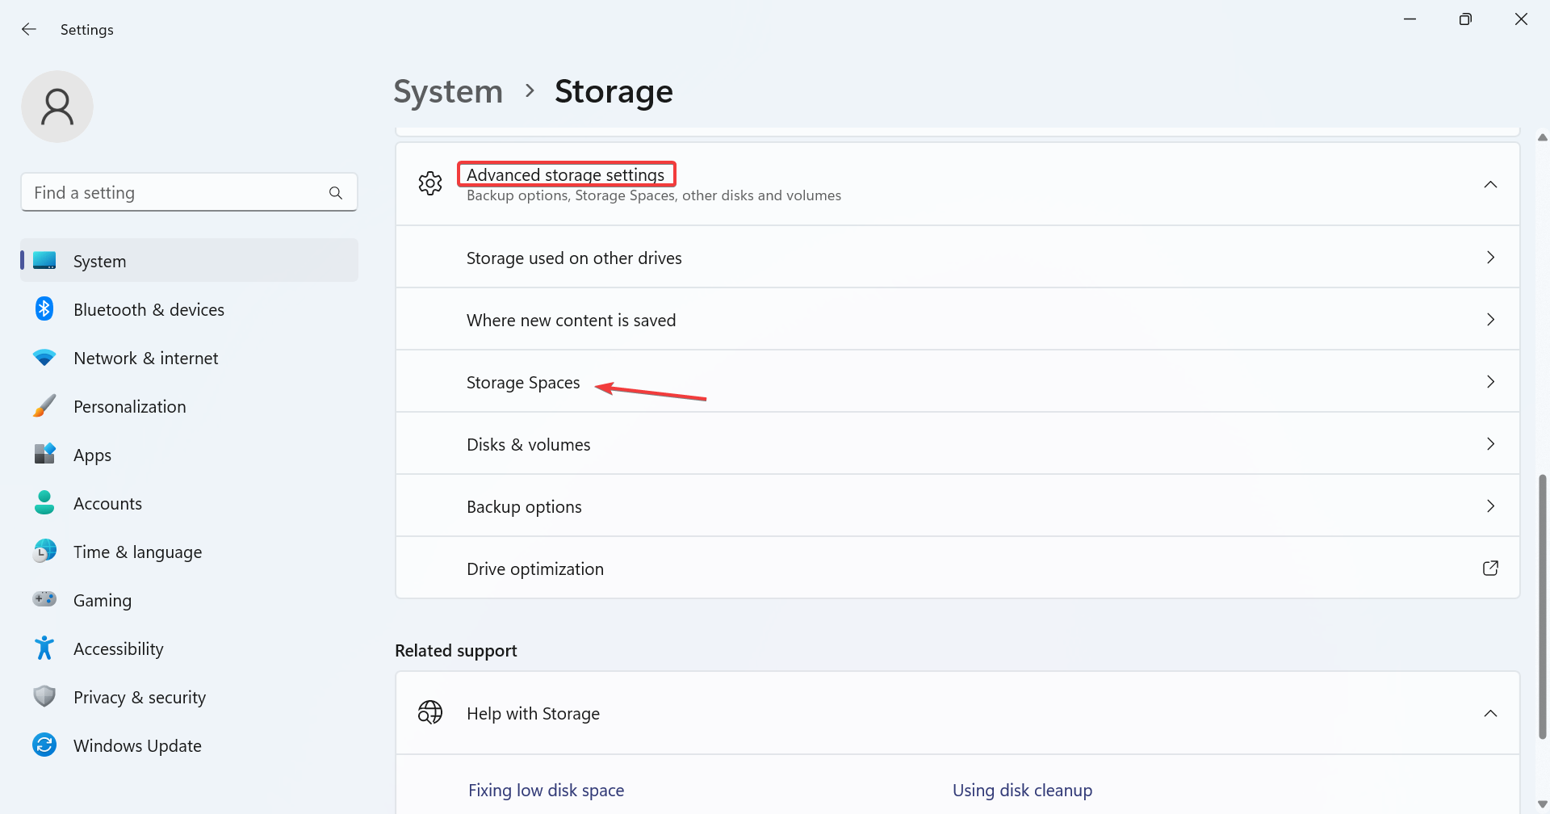This screenshot has width=1550, height=814.
Task: Click the Advanced storage settings gear icon
Action: [x=430, y=183]
